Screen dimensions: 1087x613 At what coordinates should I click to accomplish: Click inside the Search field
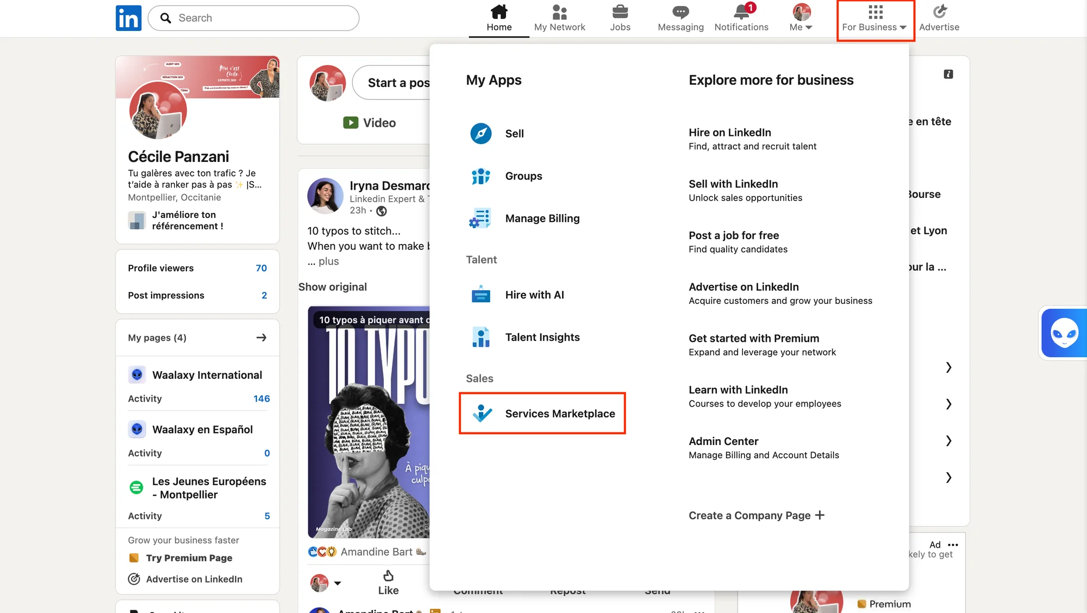point(253,18)
